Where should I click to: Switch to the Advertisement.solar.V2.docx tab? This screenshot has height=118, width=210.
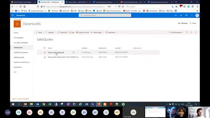coord(160,2)
